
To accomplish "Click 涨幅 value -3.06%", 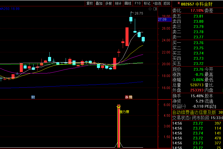I will click(197, 80).
